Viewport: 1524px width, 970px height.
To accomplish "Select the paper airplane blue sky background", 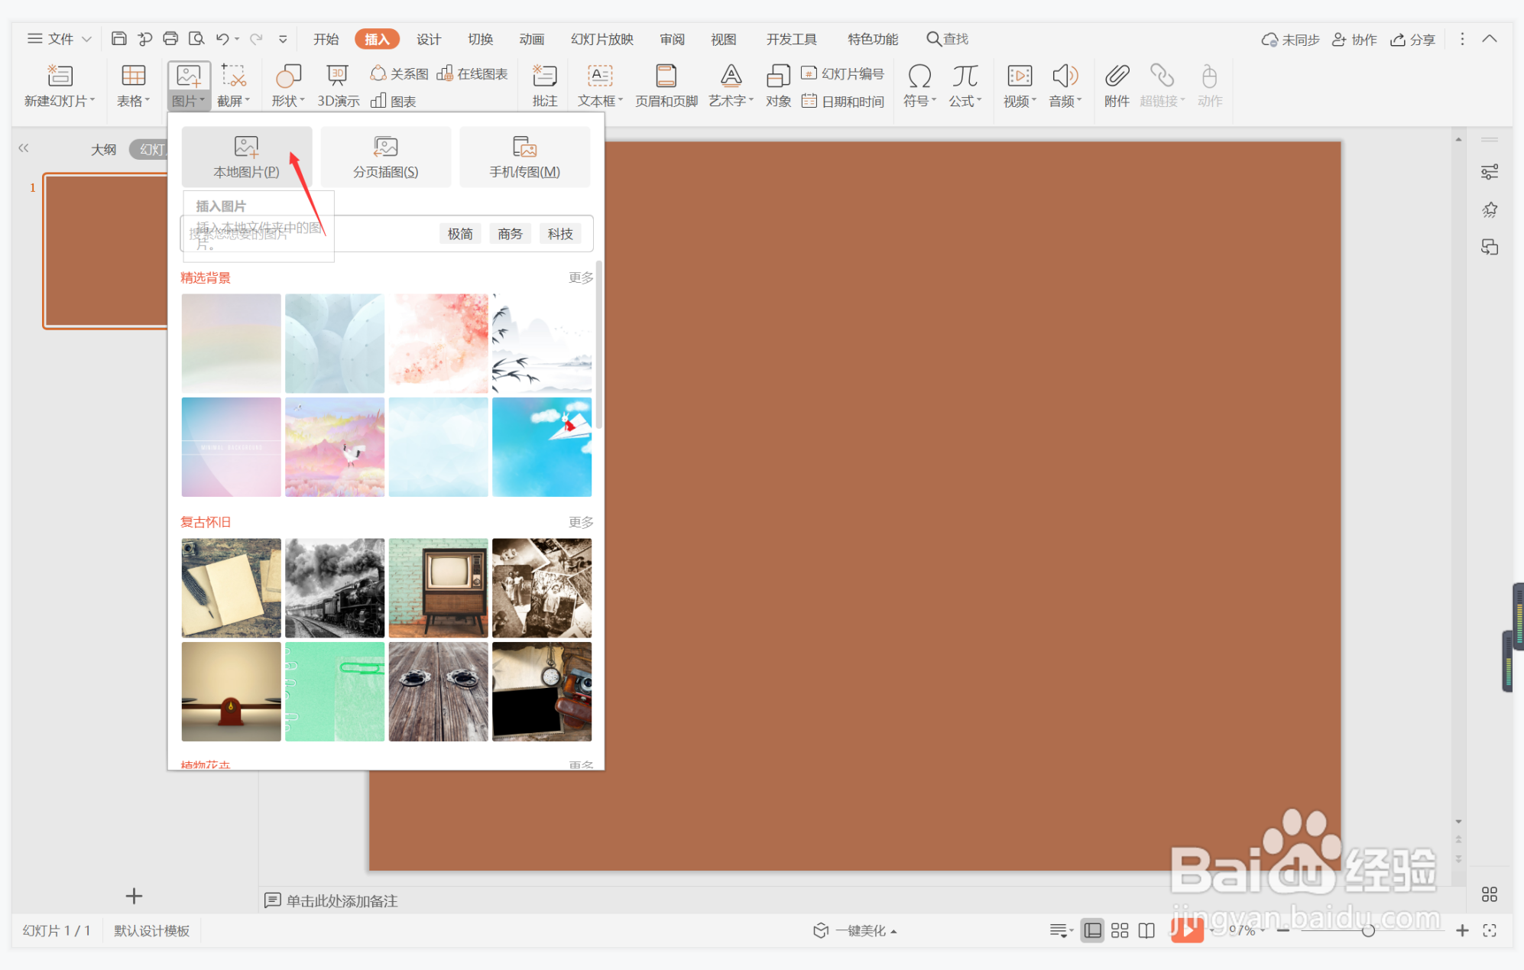I will tap(542, 446).
